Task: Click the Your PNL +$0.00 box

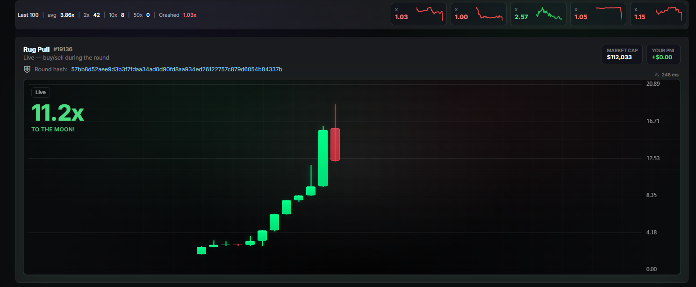Action: coord(663,54)
